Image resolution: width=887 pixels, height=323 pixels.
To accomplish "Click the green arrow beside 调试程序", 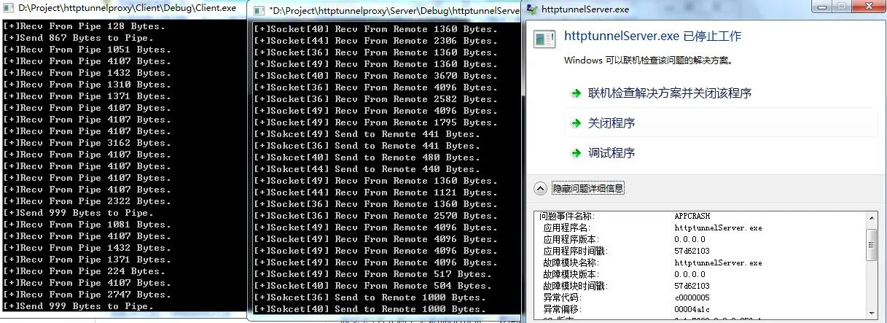I will (576, 153).
